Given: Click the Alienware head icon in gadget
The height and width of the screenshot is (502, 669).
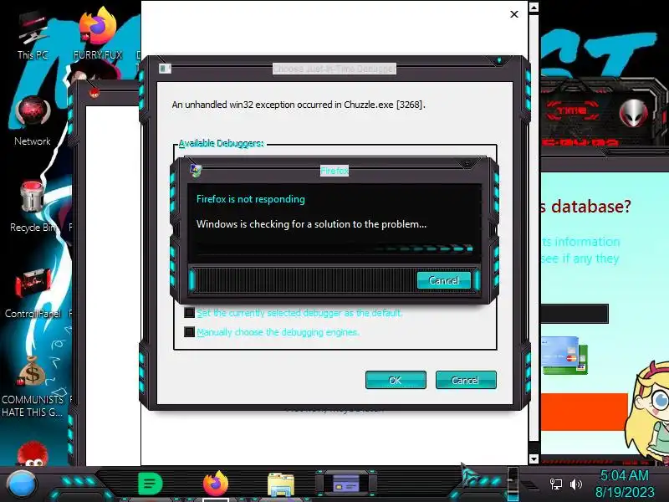Looking at the screenshot, I should click(x=634, y=114).
